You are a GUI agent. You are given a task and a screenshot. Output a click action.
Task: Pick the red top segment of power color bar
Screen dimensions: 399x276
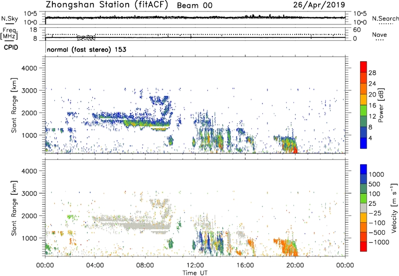click(x=364, y=67)
